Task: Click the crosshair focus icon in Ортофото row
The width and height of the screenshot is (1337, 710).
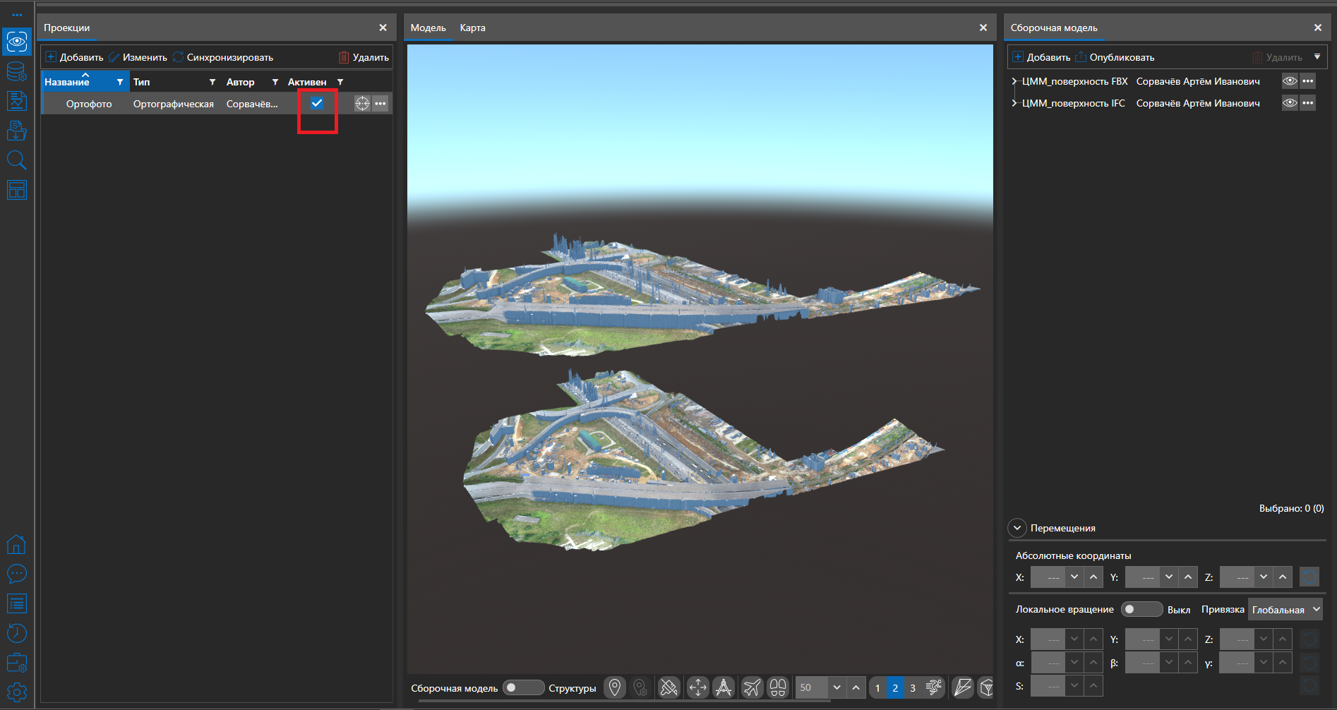Action: (x=362, y=104)
